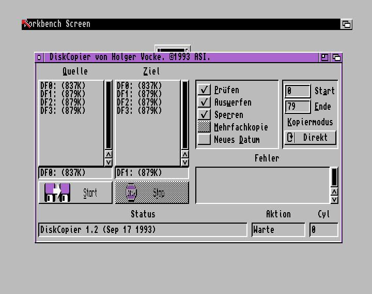The width and height of the screenshot is (372, 294).
Task: Click the Quelle list scroll down arrow
Action: click(x=108, y=162)
